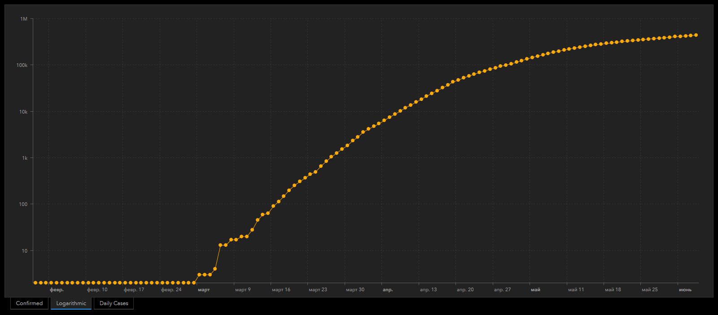Click the 'март 16' date label
Viewport: 718px width, 315px height.
[281, 290]
